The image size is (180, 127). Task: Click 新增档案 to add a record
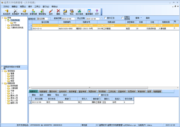[33, 11]
